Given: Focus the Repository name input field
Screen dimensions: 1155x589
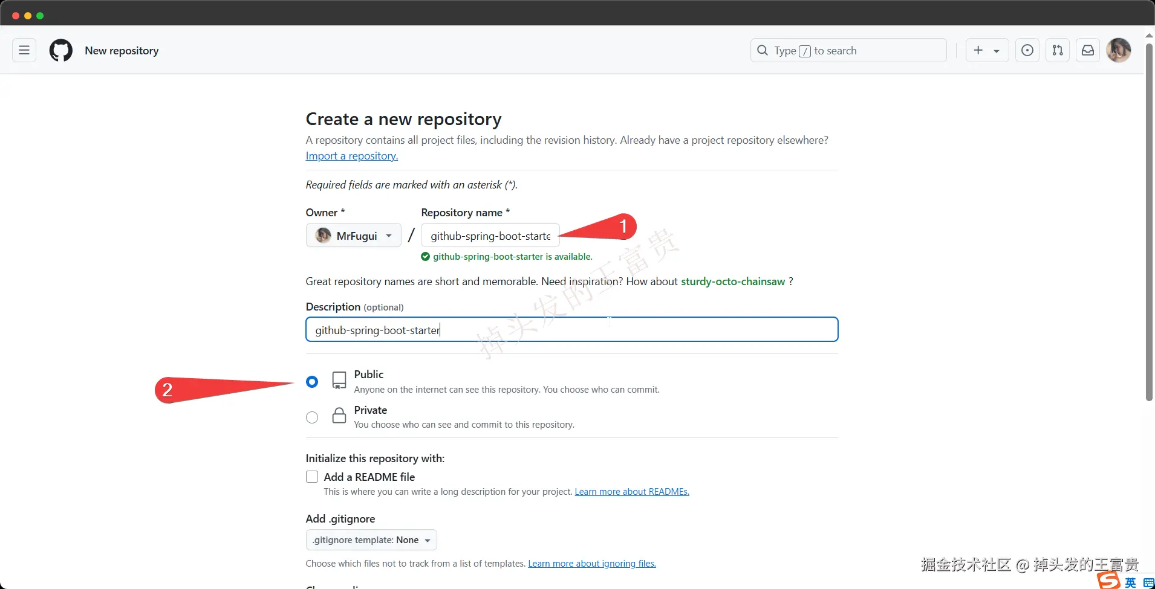Looking at the screenshot, I should click(x=490, y=236).
